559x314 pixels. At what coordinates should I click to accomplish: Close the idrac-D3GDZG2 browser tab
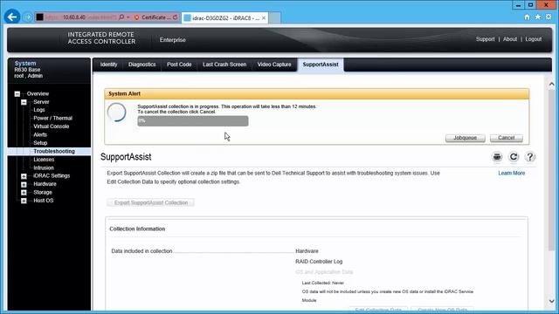(264, 17)
